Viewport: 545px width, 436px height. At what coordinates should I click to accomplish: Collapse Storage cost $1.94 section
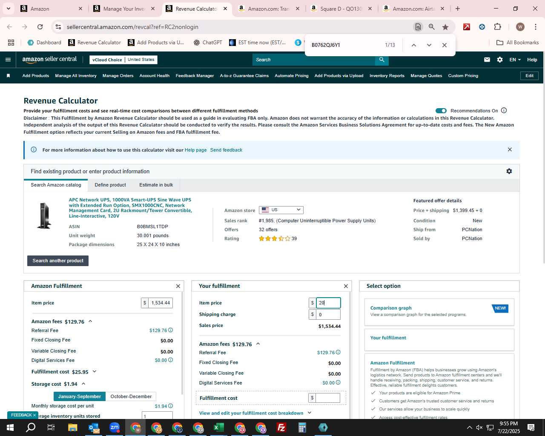pos(83,384)
